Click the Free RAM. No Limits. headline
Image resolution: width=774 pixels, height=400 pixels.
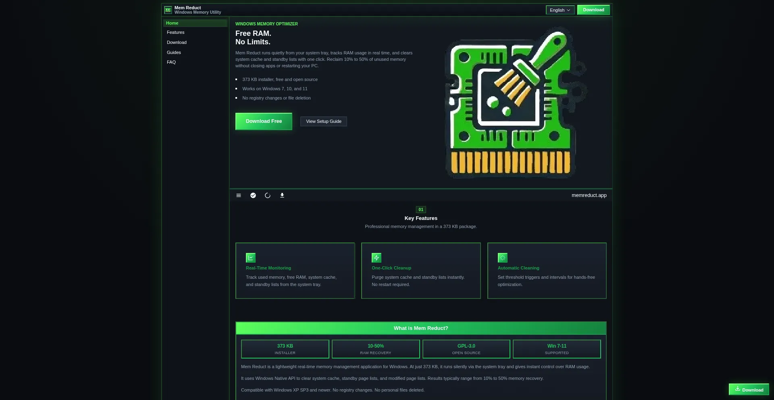tap(253, 37)
